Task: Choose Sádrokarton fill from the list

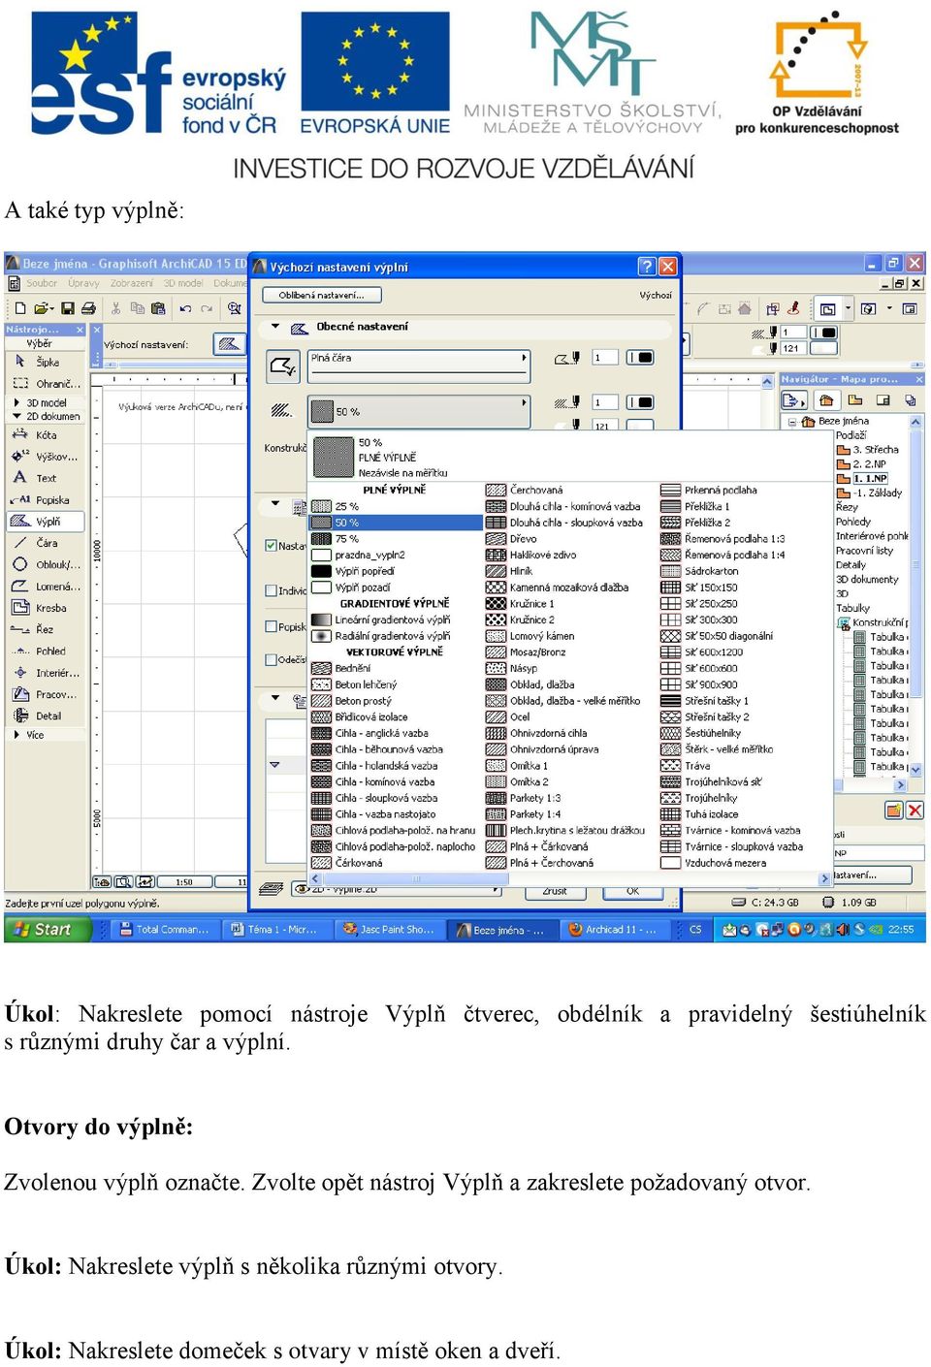Action: (x=745, y=571)
